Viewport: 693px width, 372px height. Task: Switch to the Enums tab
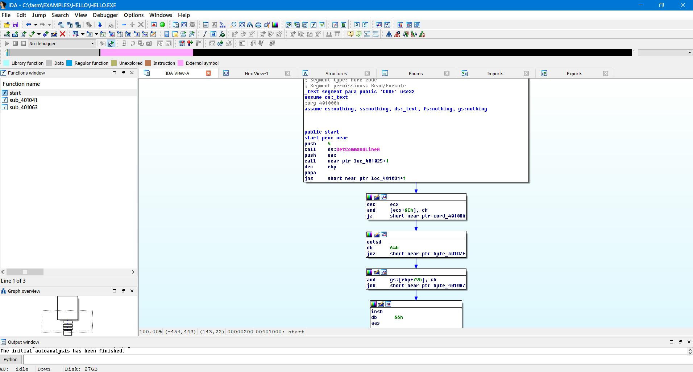click(x=416, y=73)
